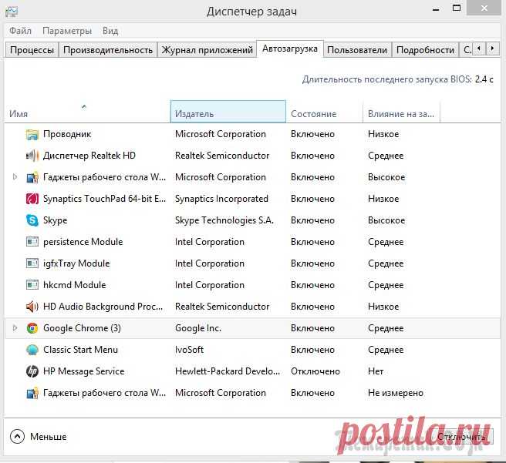
Task: Click the persistence Module icon
Action: coord(32,242)
